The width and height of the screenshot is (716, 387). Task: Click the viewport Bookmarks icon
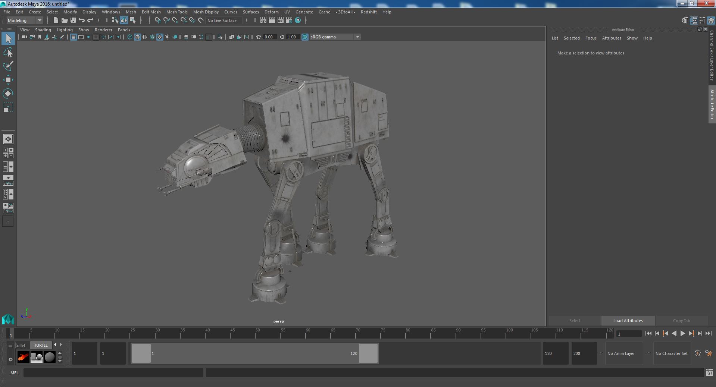pyautogui.click(x=40, y=37)
